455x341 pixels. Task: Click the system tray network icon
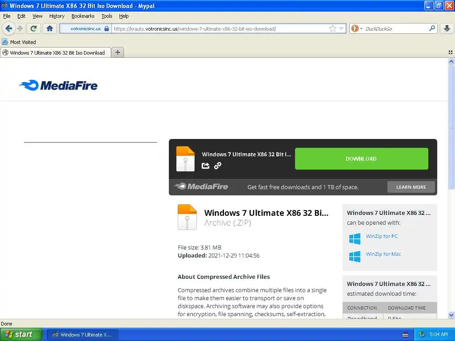pos(422,334)
